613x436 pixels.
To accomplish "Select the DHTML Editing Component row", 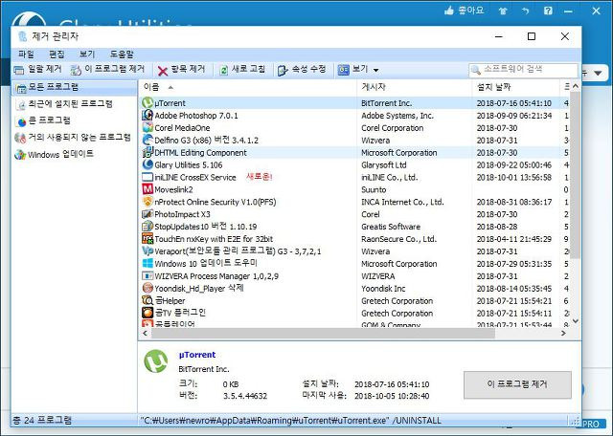I will pos(355,153).
